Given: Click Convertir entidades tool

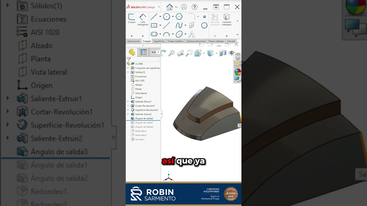Looking at the screenshot, I should tap(227, 19).
